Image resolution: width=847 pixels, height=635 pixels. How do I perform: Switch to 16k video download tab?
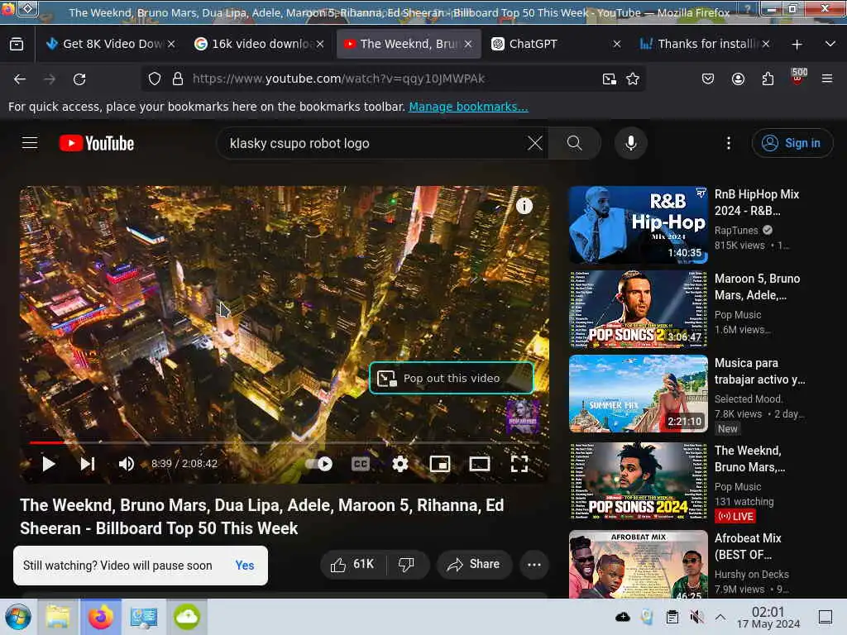pos(259,44)
